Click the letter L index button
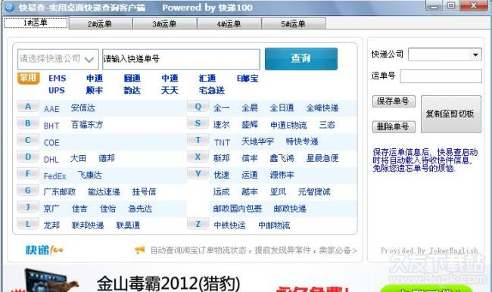This screenshot has height=292, width=492. coord(28,224)
